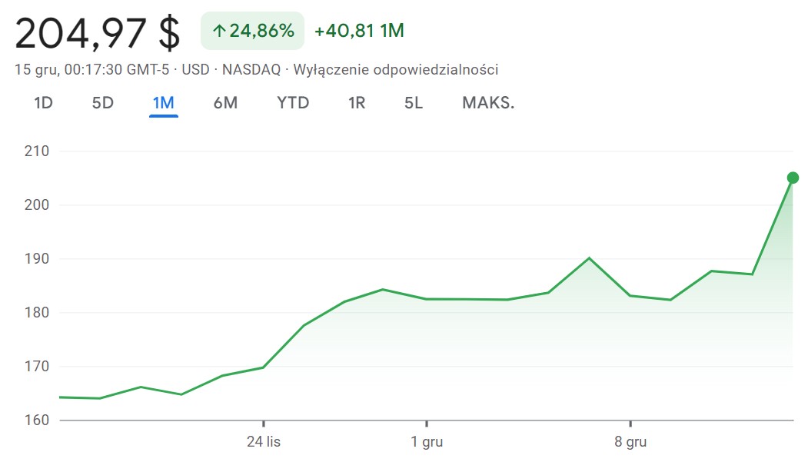This screenshot has height=462, width=808.
Task: Select the 5L five-year range
Action: coord(414,103)
